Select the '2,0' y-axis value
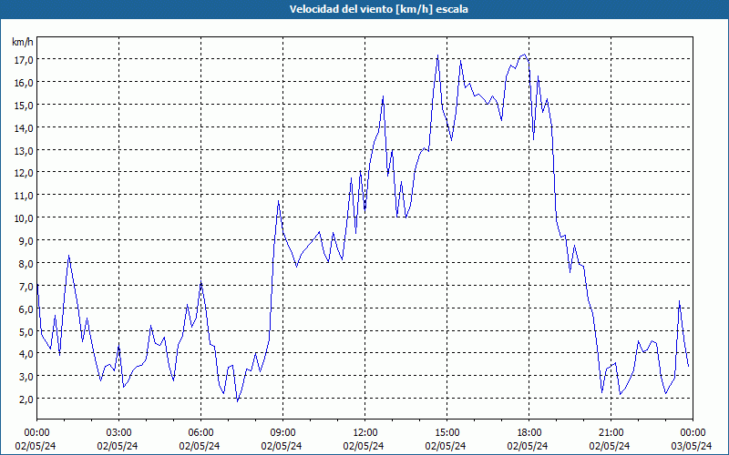The height and width of the screenshot is (455, 729). pos(26,399)
